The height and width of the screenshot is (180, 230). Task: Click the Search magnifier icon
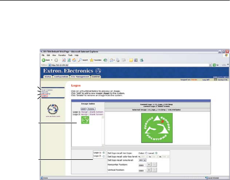(x=80, y=60)
